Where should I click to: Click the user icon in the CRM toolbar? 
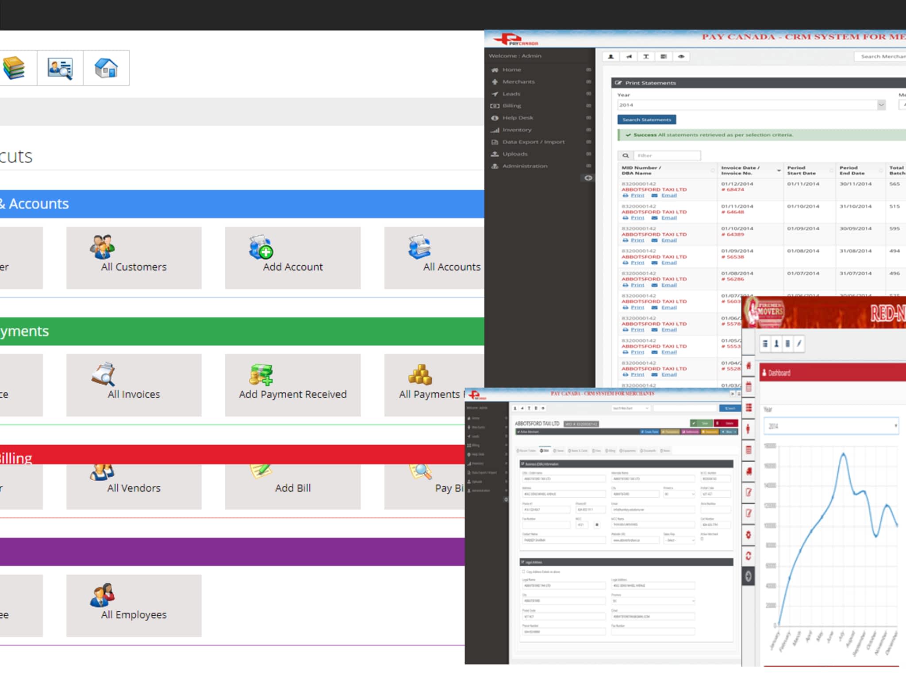[x=610, y=57]
